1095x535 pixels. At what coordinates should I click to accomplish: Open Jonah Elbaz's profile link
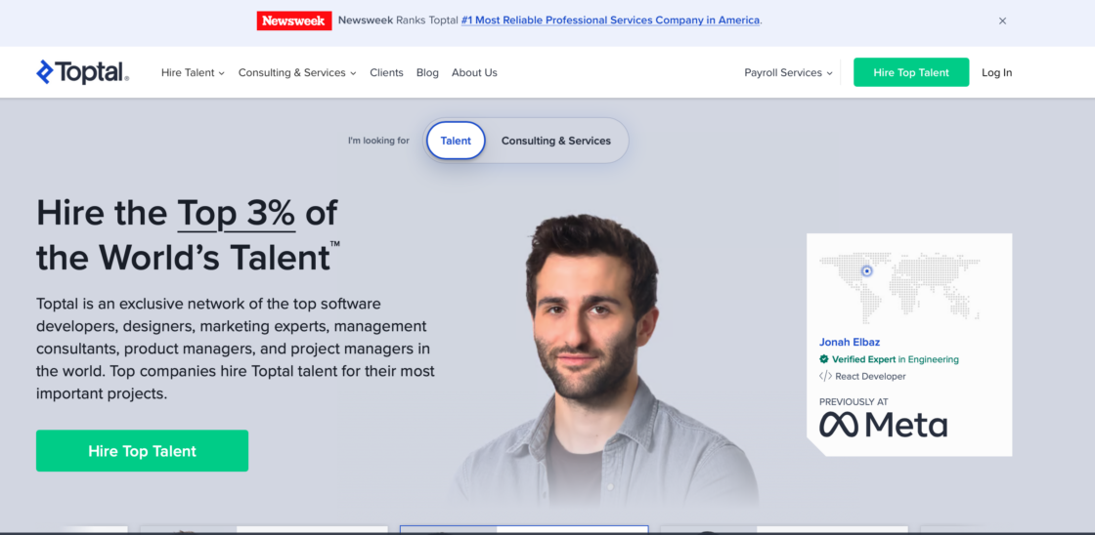tap(850, 342)
